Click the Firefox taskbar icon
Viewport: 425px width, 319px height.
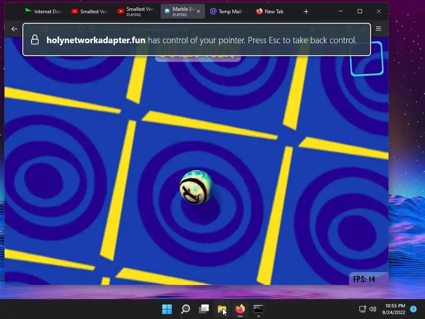tap(240, 309)
